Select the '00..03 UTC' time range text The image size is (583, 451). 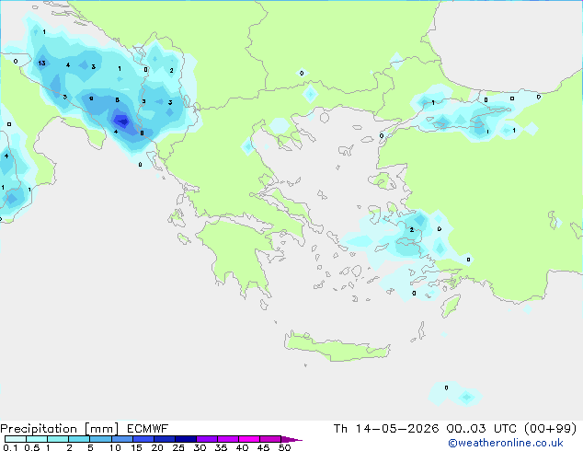pyautogui.click(x=482, y=429)
